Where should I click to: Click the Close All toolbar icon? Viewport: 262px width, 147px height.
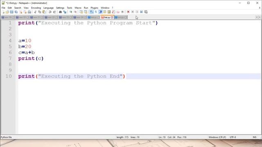25,12
